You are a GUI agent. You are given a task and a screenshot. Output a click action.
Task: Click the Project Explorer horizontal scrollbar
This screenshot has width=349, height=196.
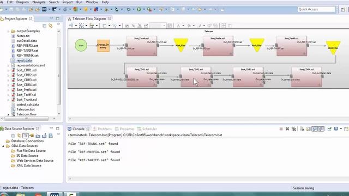[x=26, y=119]
